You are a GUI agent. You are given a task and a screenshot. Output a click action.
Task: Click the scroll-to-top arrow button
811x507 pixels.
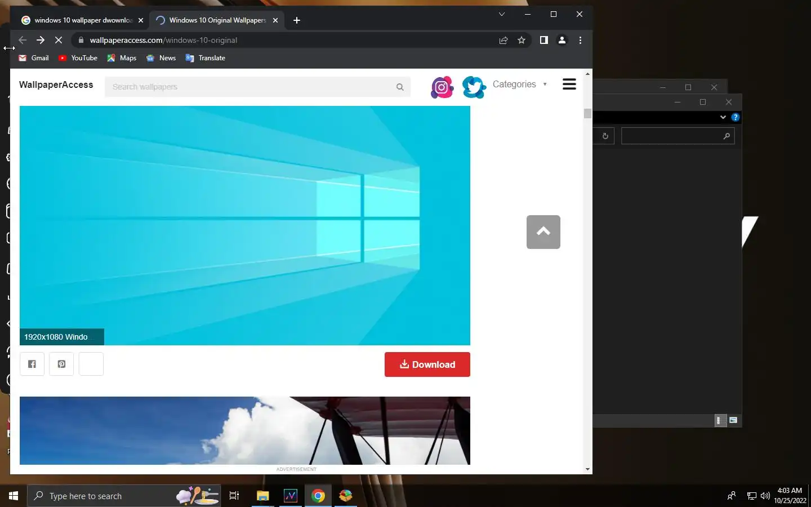(543, 232)
